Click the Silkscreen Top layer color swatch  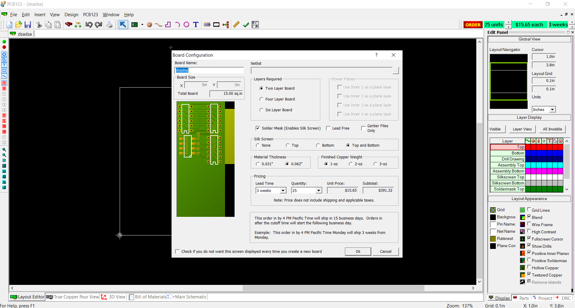pyautogui.click(x=529, y=177)
